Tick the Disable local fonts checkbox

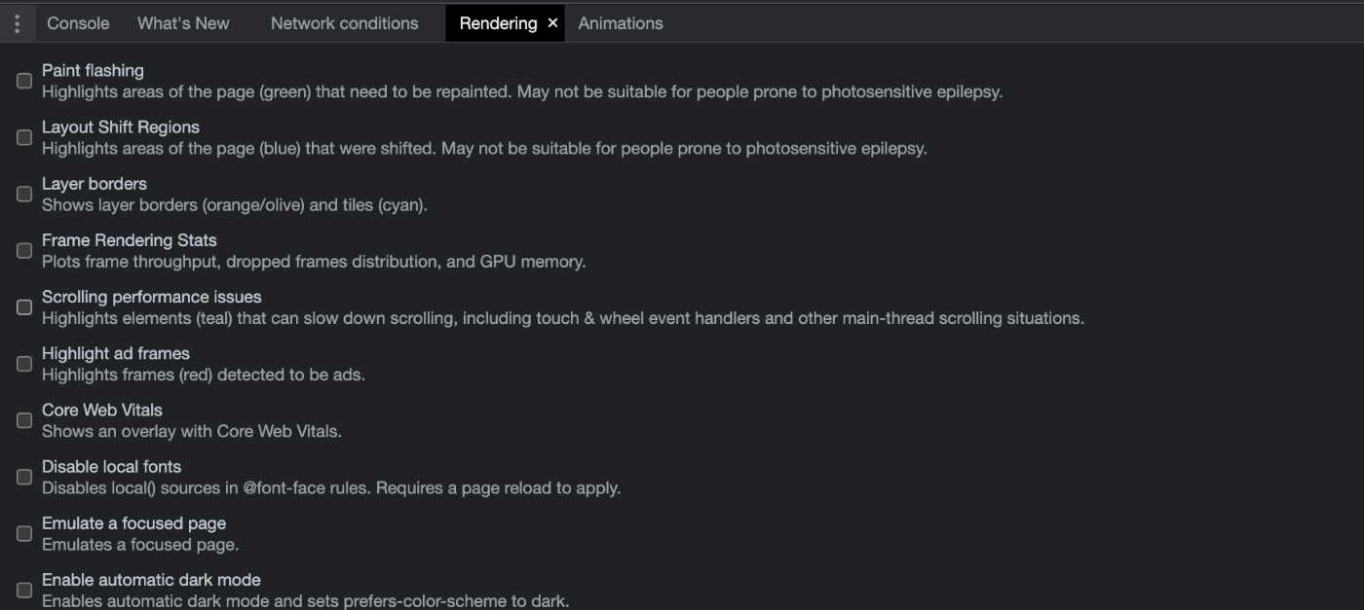(x=24, y=477)
